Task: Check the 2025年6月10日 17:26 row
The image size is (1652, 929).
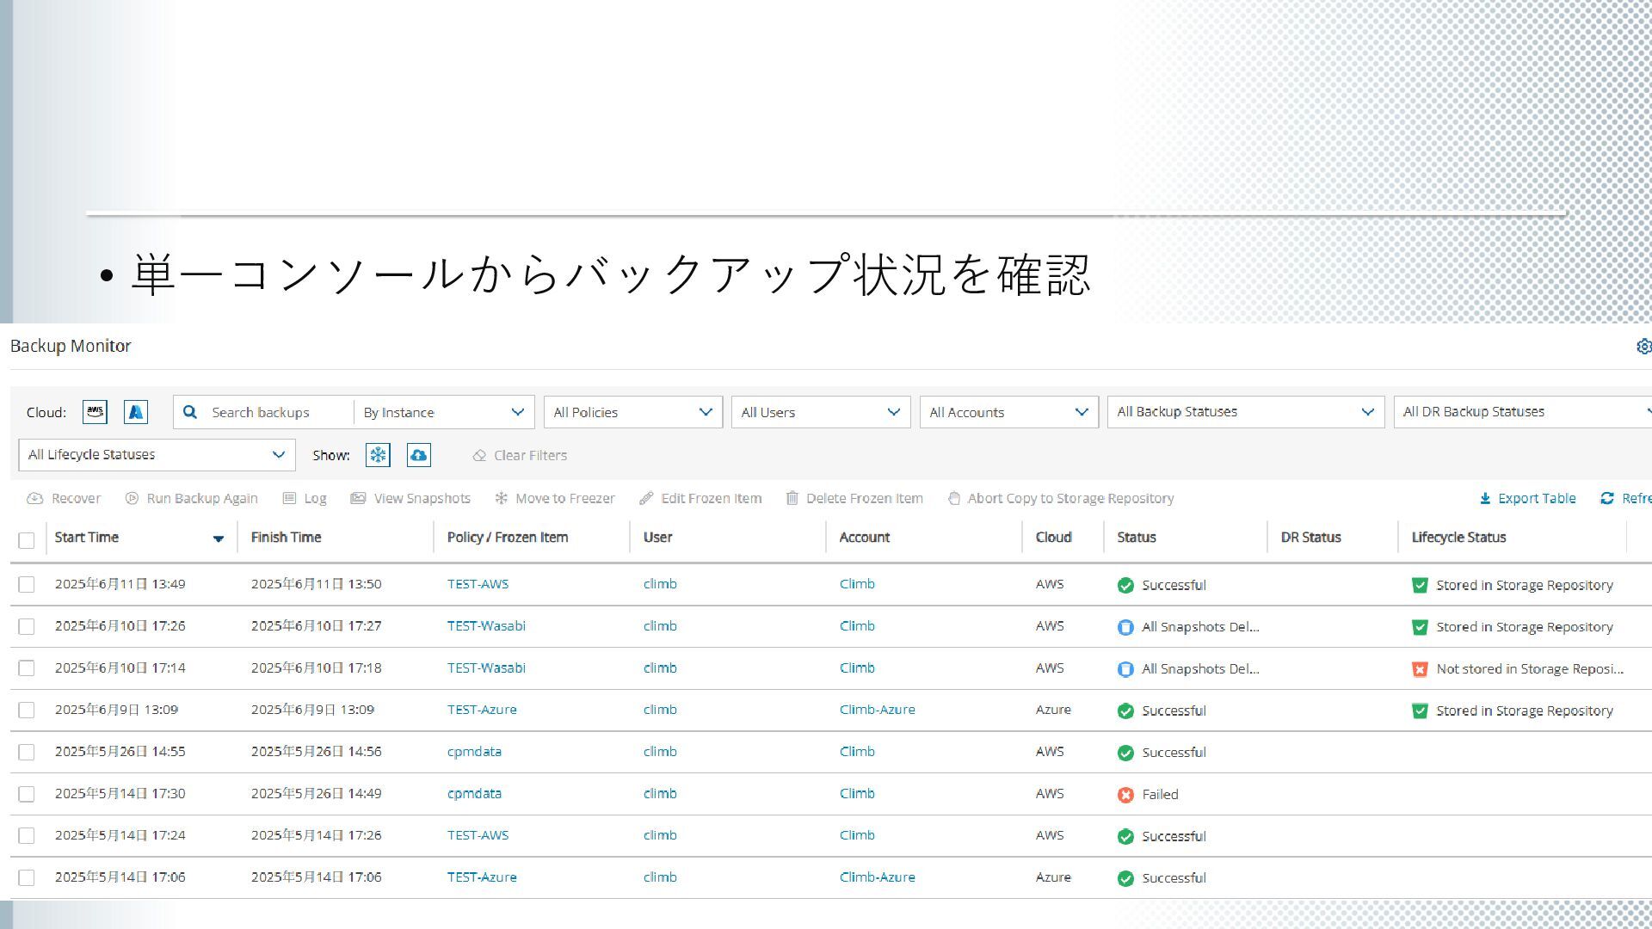Action: tap(27, 626)
